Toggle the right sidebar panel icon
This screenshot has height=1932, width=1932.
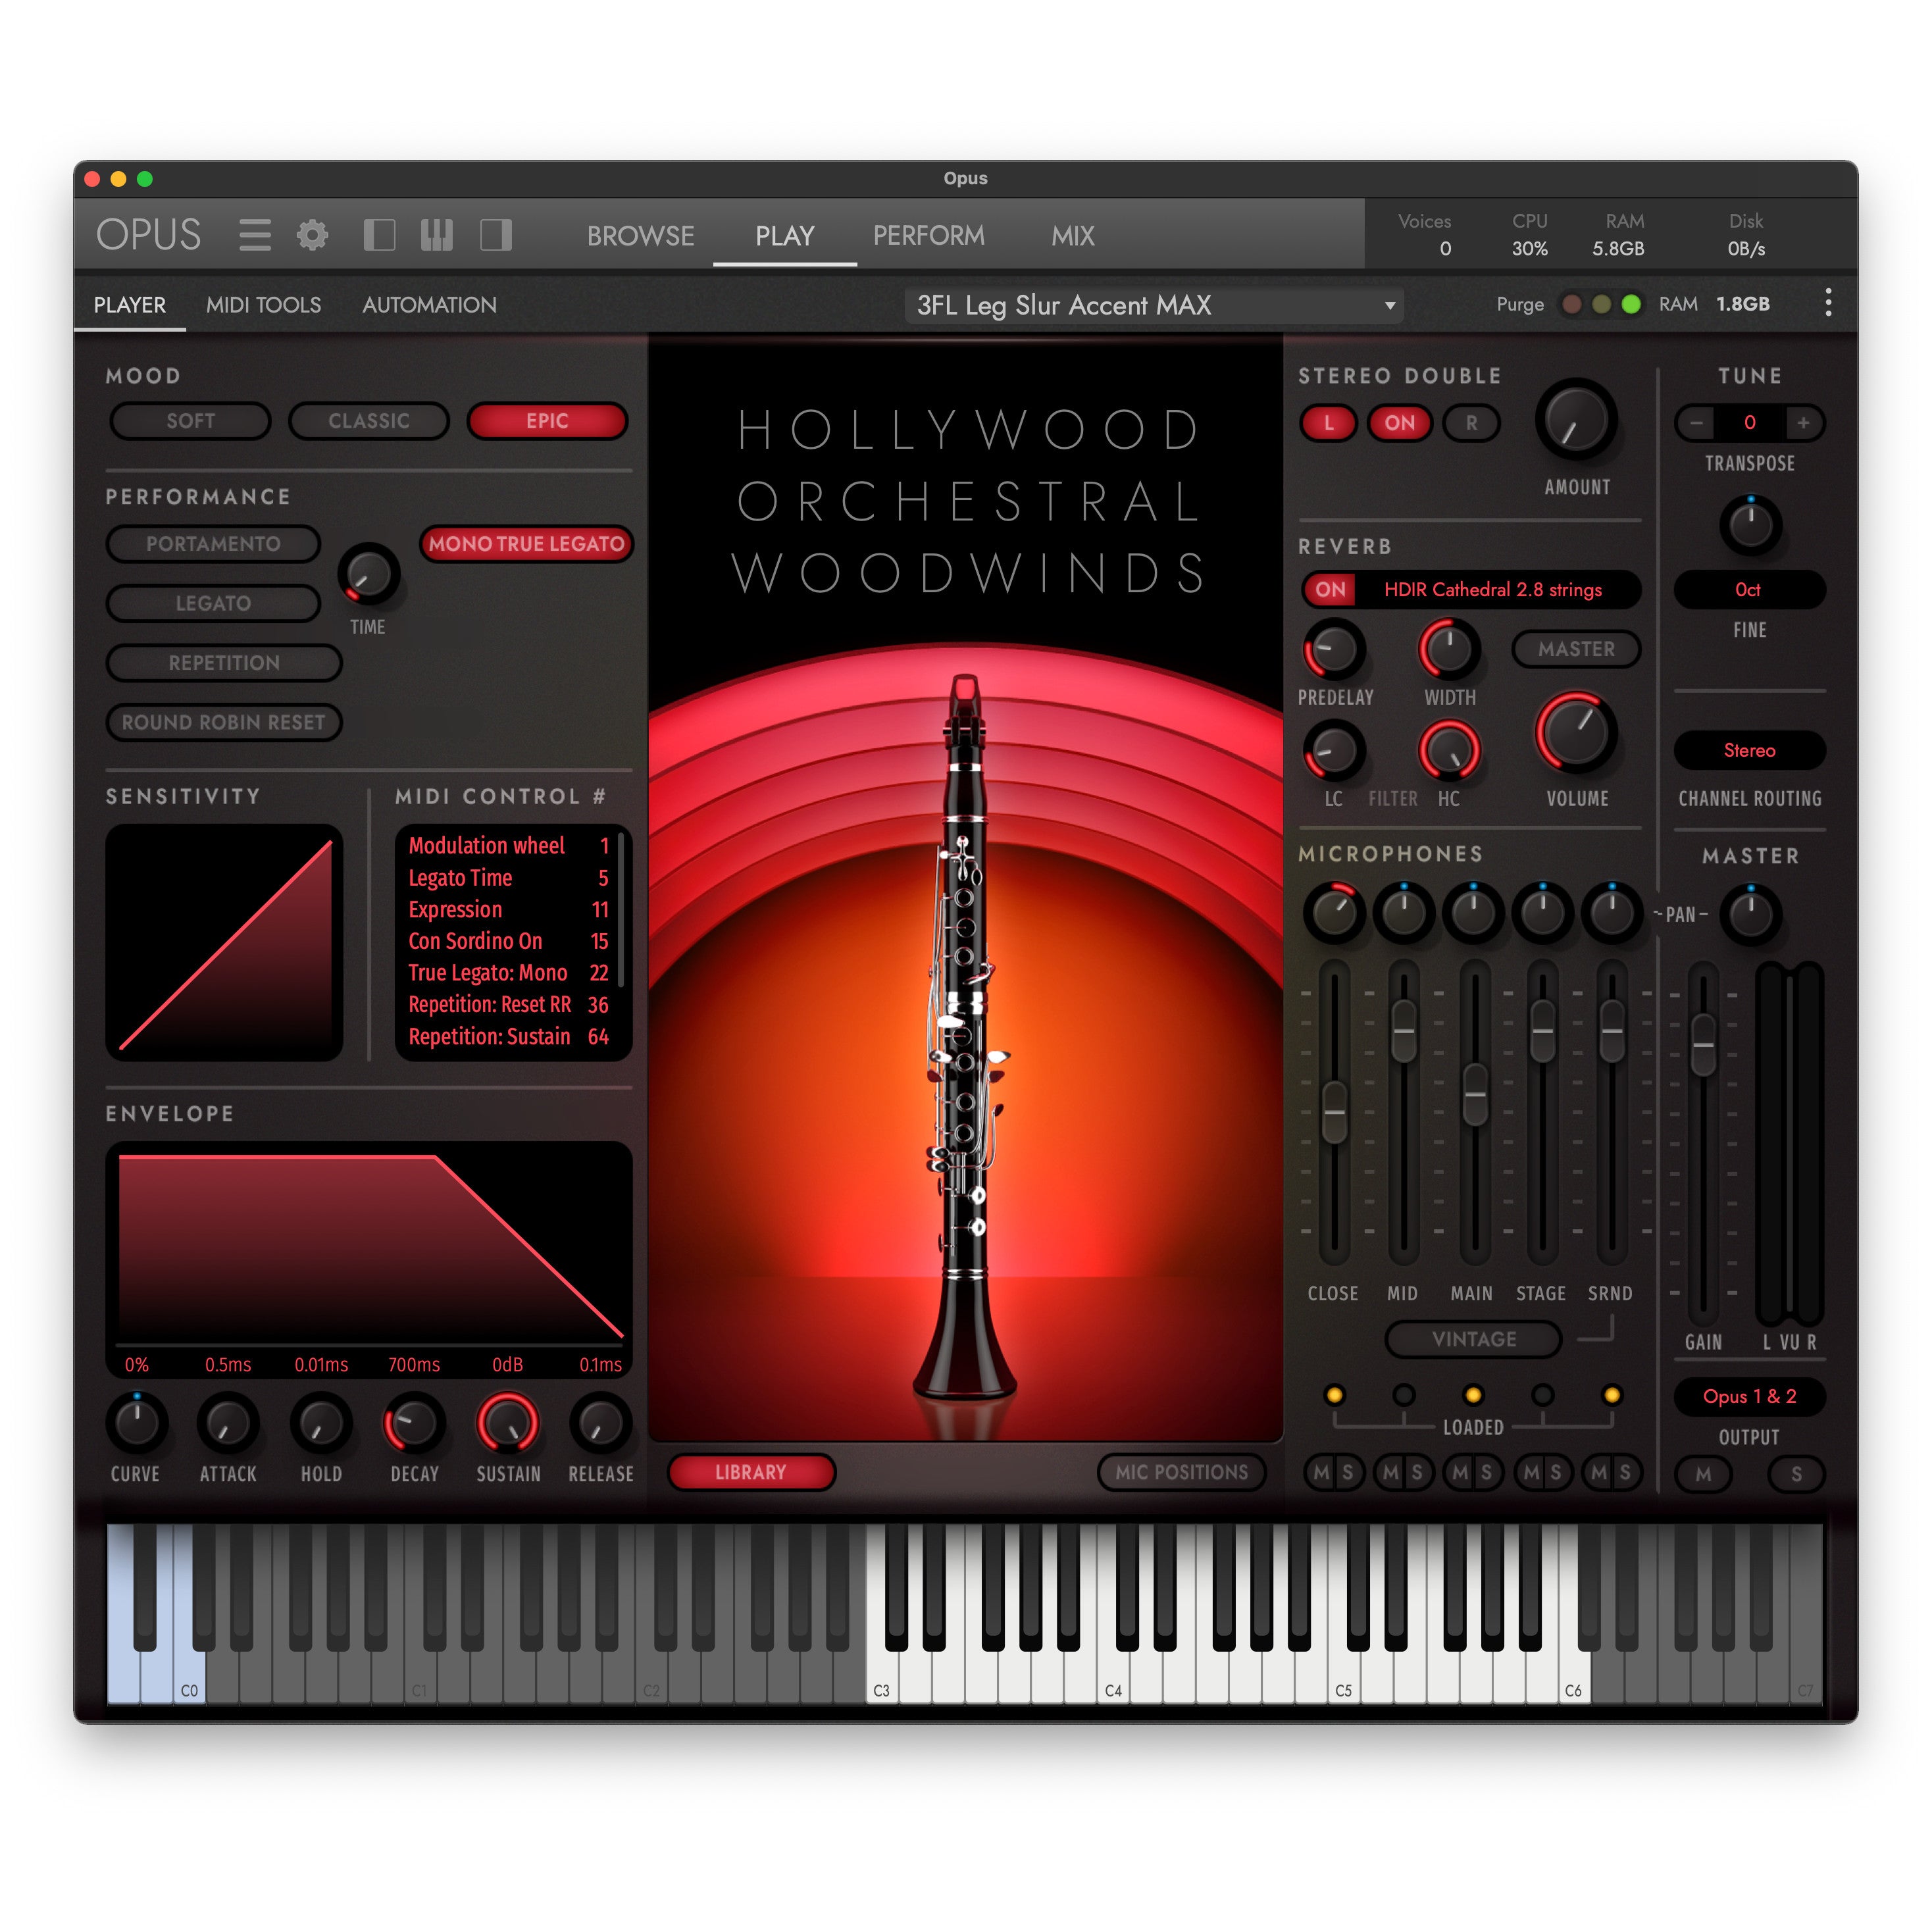(496, 235)
